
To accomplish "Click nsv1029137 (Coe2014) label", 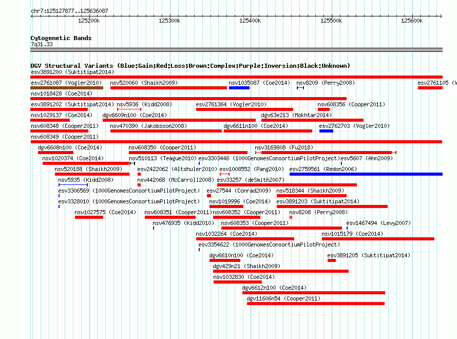I will tap(62, 115).
